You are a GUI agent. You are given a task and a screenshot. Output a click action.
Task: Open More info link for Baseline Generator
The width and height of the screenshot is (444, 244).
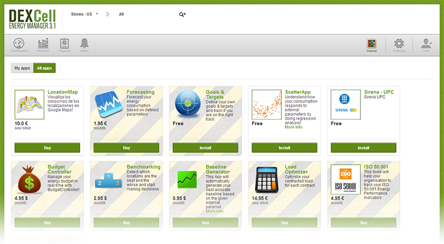214,211
